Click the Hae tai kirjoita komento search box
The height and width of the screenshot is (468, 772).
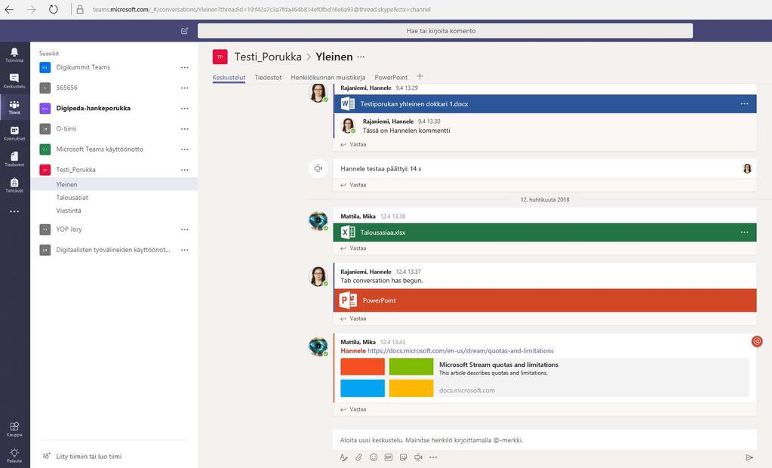click(445, 30)
